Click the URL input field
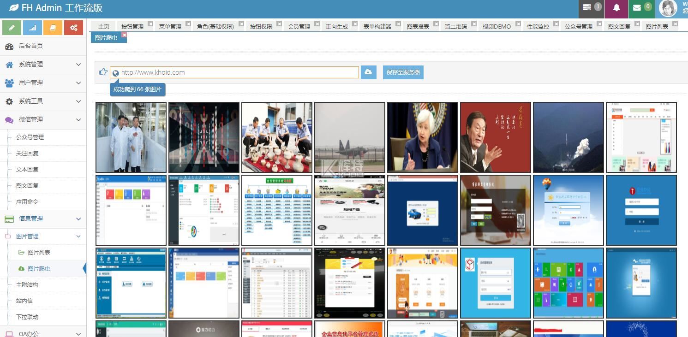The width and height of the screenshot is (688, 337). tap(234, 72)
